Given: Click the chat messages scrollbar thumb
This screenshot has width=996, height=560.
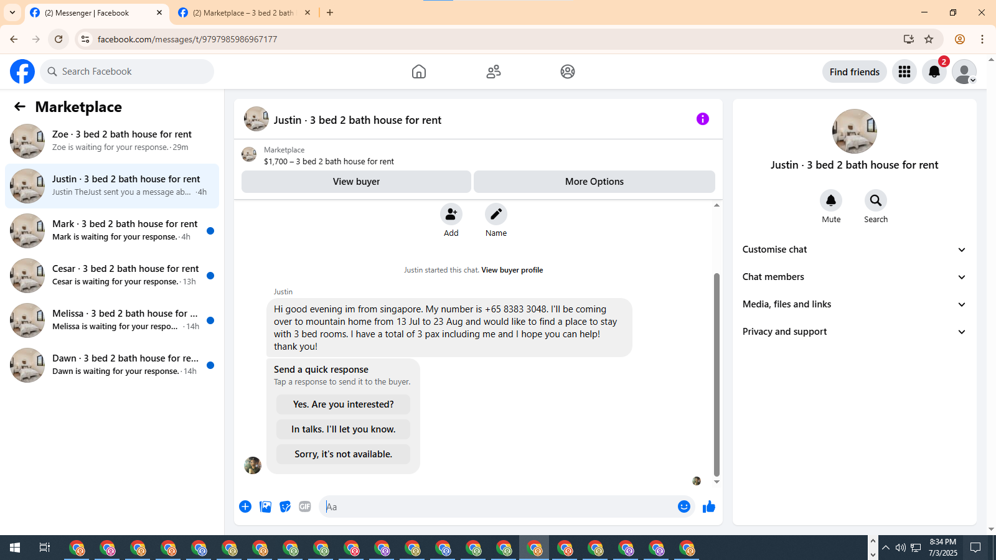Looking at the screenshot, I should point(716,375).
